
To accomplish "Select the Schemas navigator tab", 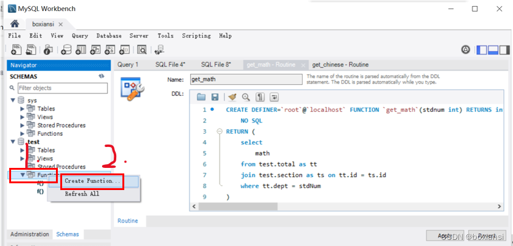I will tap(68, 234).
